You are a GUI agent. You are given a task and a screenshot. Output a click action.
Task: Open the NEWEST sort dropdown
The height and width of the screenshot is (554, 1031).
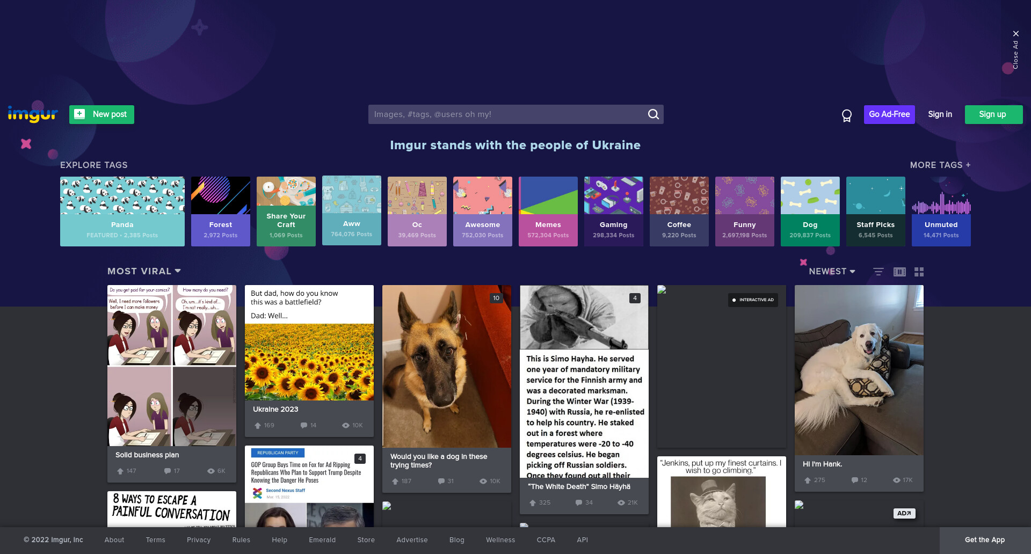point(832,272)
